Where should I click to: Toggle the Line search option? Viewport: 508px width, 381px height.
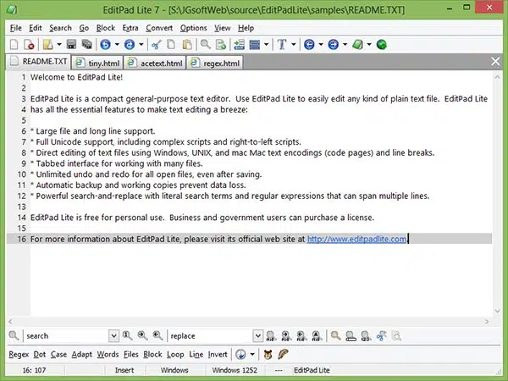click(x=196, y=355)
